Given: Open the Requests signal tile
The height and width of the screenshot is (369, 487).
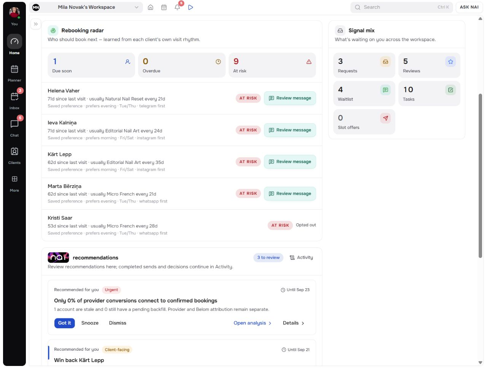Looking at the screenshot, I should [x=364, y=65].
